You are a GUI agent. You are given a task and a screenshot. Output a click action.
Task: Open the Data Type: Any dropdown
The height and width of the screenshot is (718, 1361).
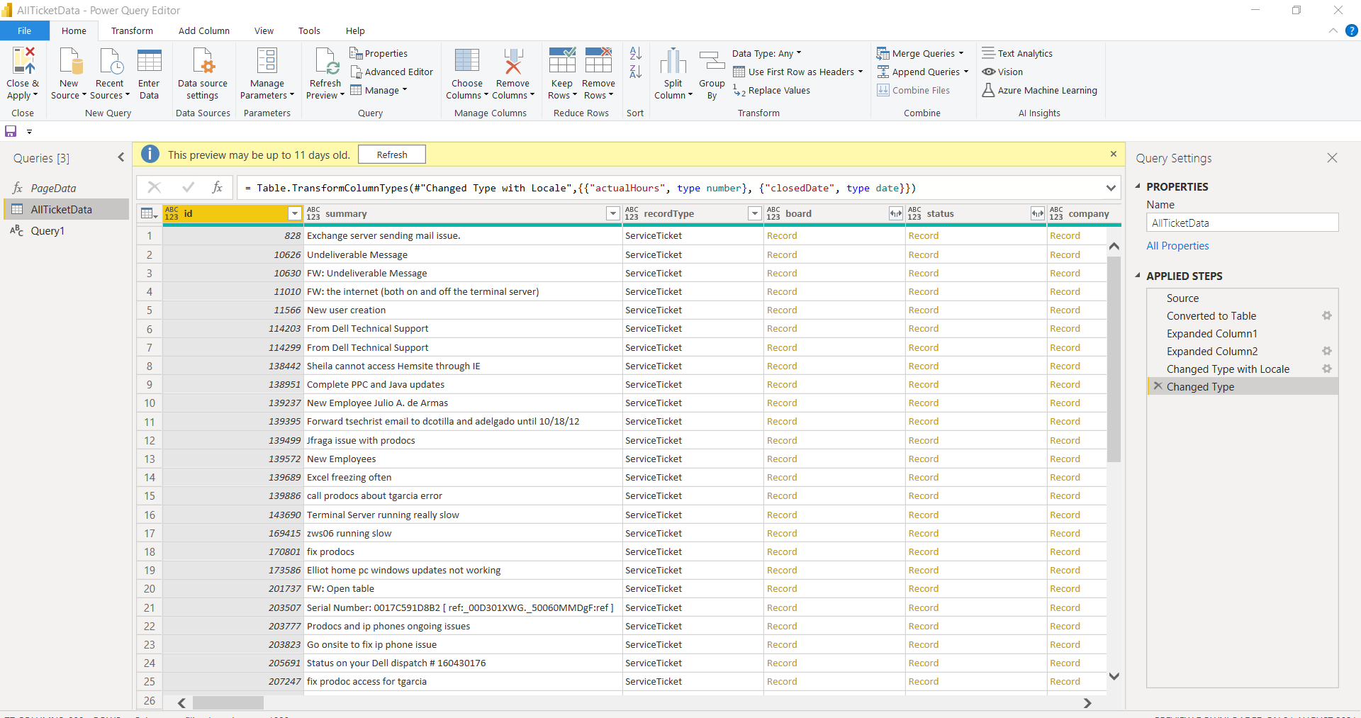tap(767, 53)
